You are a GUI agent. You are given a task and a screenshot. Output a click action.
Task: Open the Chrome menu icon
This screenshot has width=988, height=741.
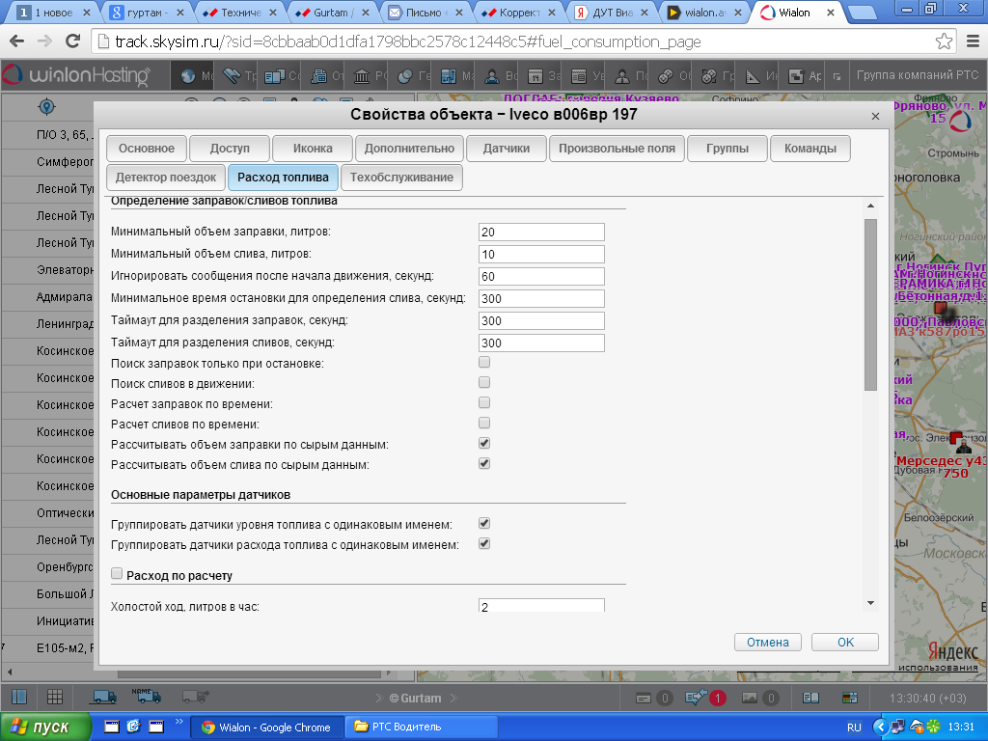tap(971, 42)
